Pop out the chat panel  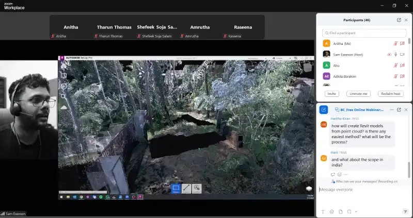pyautogui.click(x=399, y=110)
